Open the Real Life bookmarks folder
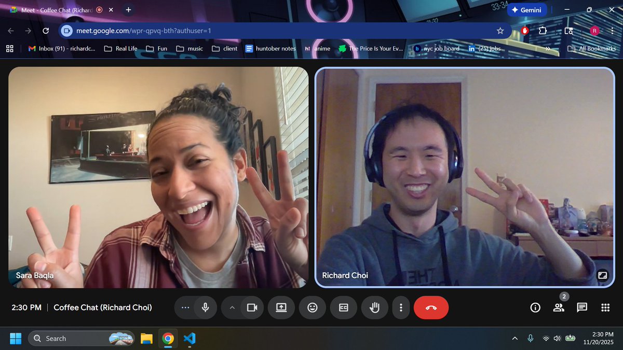 [x=121, y=48]
